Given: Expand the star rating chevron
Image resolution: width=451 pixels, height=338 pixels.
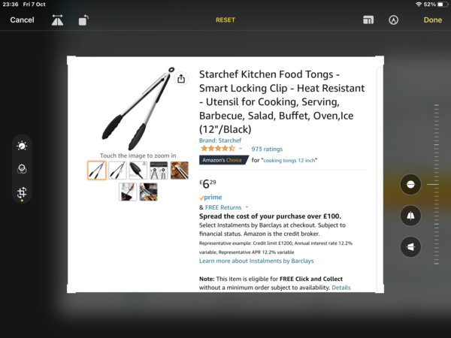Looking at the screenshot, I should [241, 149].
